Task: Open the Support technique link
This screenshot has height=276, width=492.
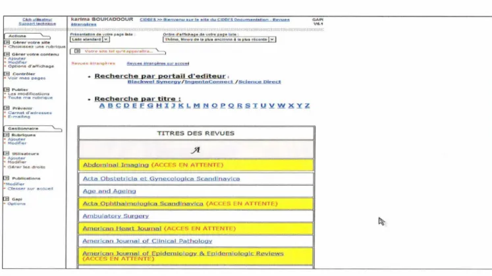Action: click(38, 24)
